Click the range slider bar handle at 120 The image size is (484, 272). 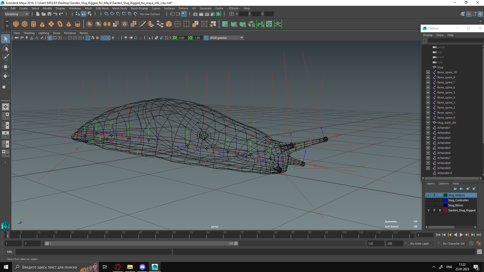tap(236, 244)
